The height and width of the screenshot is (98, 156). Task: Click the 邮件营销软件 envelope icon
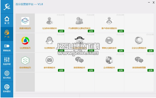(49, 60)
